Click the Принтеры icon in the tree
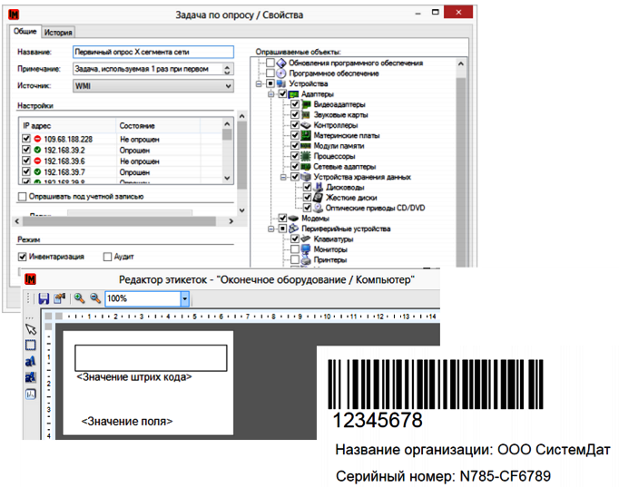Viewport: 619px width, 487px height. (x=306, y=259)
